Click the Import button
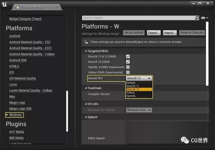The image size is (215, 150). pos(170,33)
